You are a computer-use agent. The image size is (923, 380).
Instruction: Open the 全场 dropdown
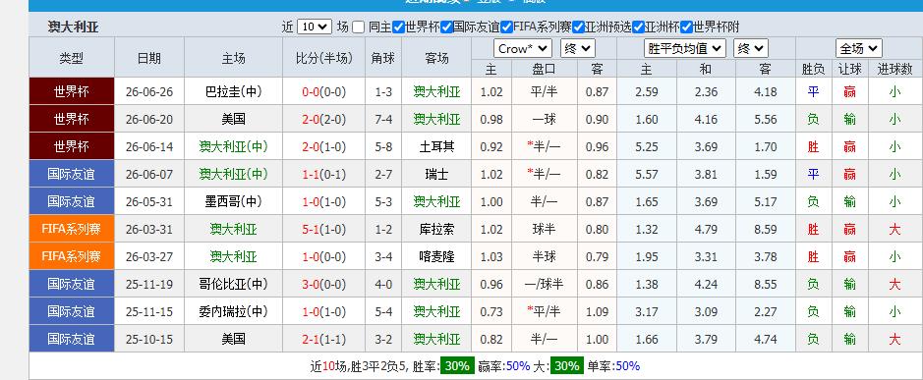pyautogui.click(x=859, y=48)
